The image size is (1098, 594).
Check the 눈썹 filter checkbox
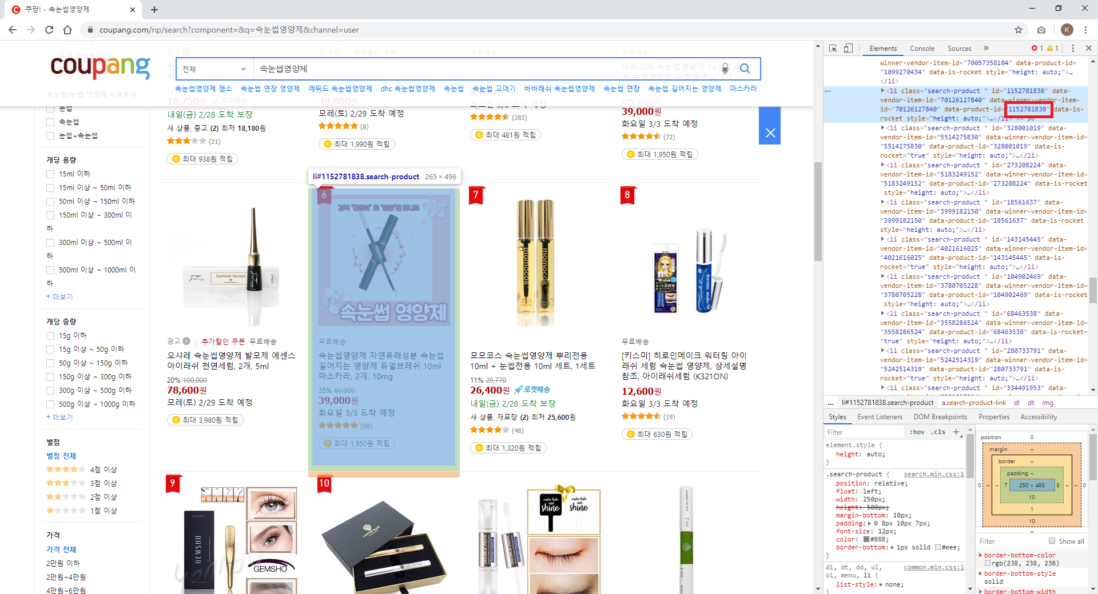(x=50, y=109)
